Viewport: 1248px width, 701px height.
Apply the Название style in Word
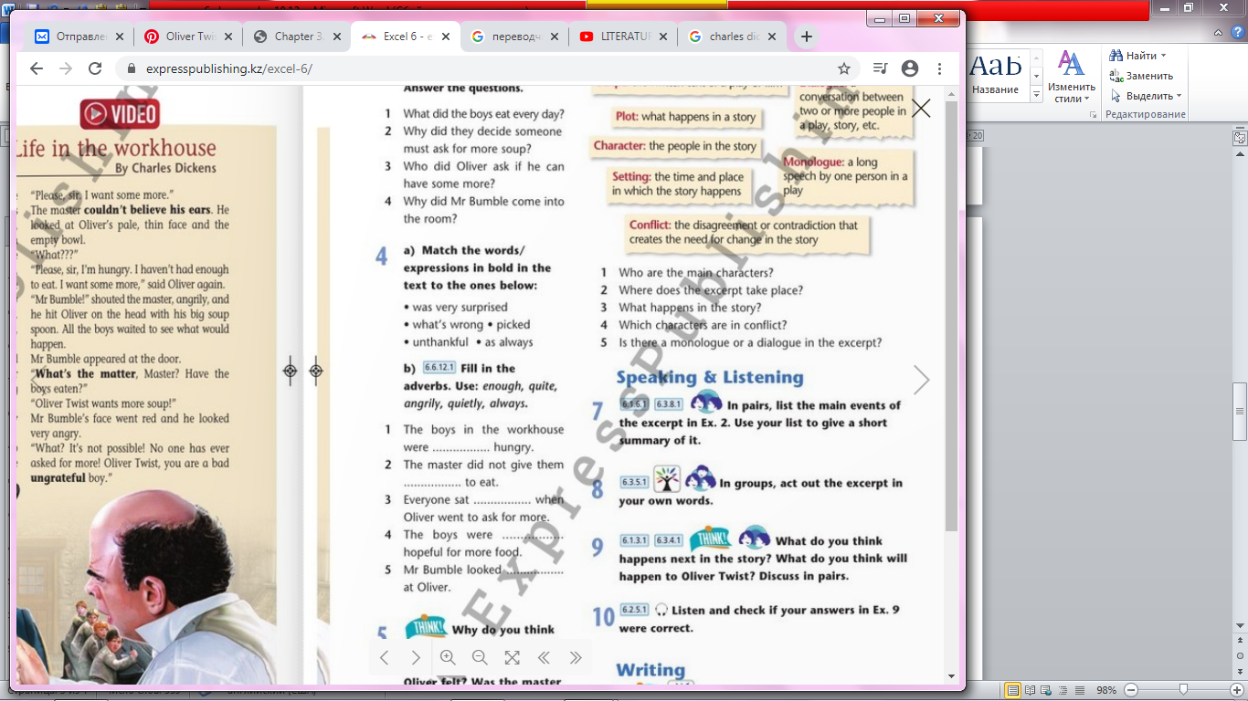click(996, 75)
